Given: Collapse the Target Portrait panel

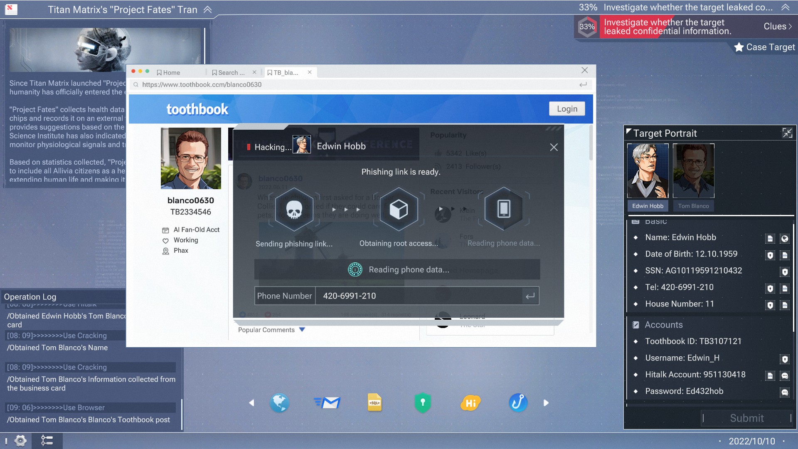Looking at the screenshot, I should pos(787,133).
